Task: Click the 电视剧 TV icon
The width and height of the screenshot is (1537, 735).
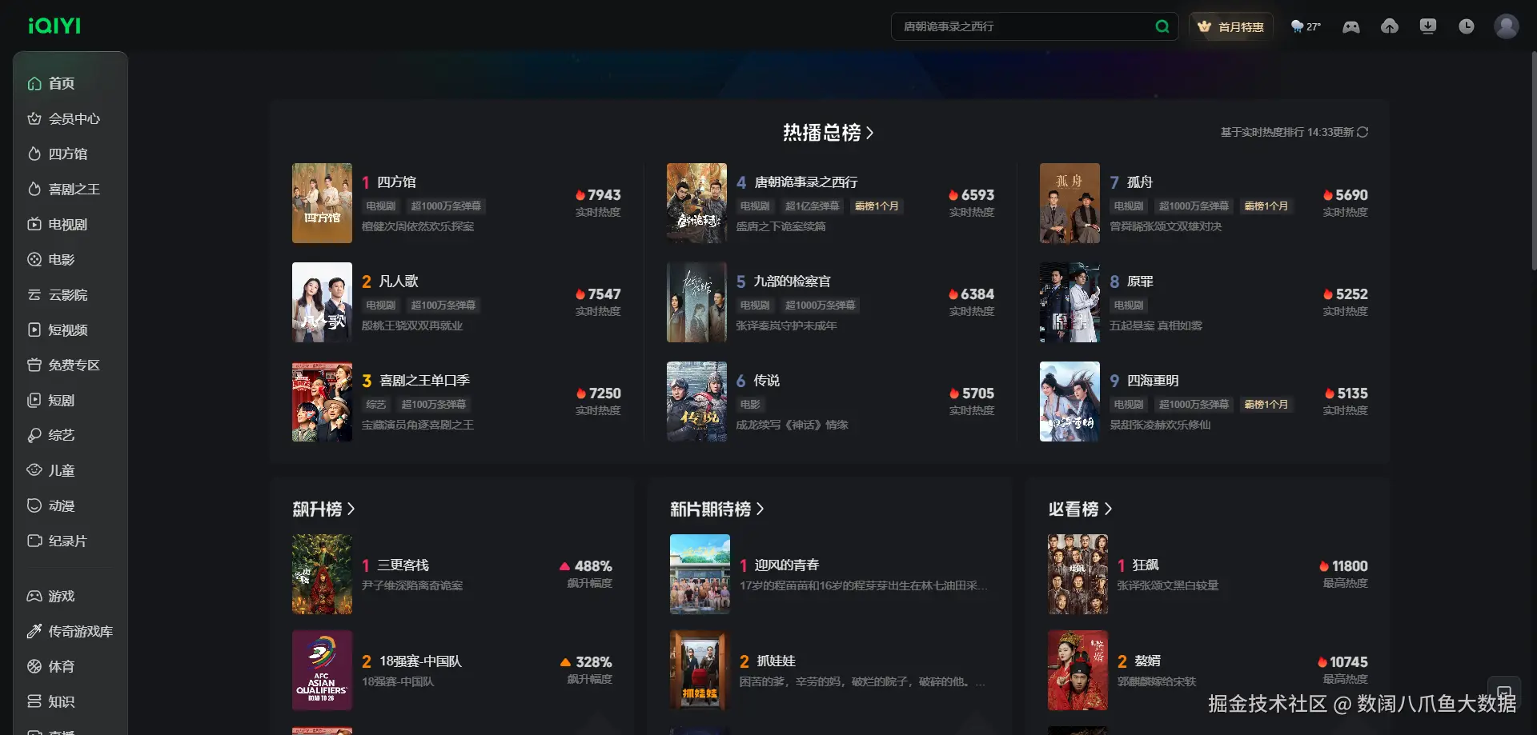Action: pyautogui.click(x=34, y=224)
